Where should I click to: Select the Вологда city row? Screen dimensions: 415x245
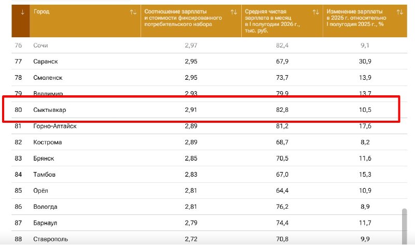click(209, 207)
